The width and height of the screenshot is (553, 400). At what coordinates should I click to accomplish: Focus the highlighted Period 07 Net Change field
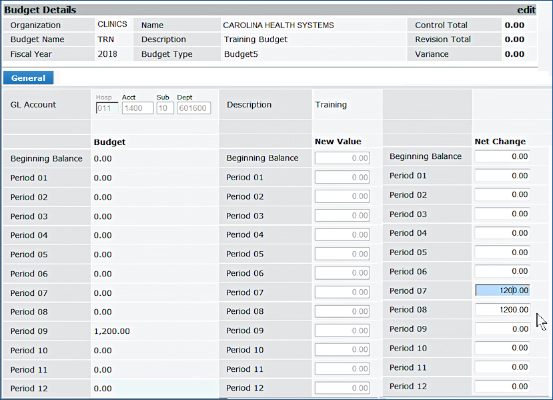click(502, 290)
